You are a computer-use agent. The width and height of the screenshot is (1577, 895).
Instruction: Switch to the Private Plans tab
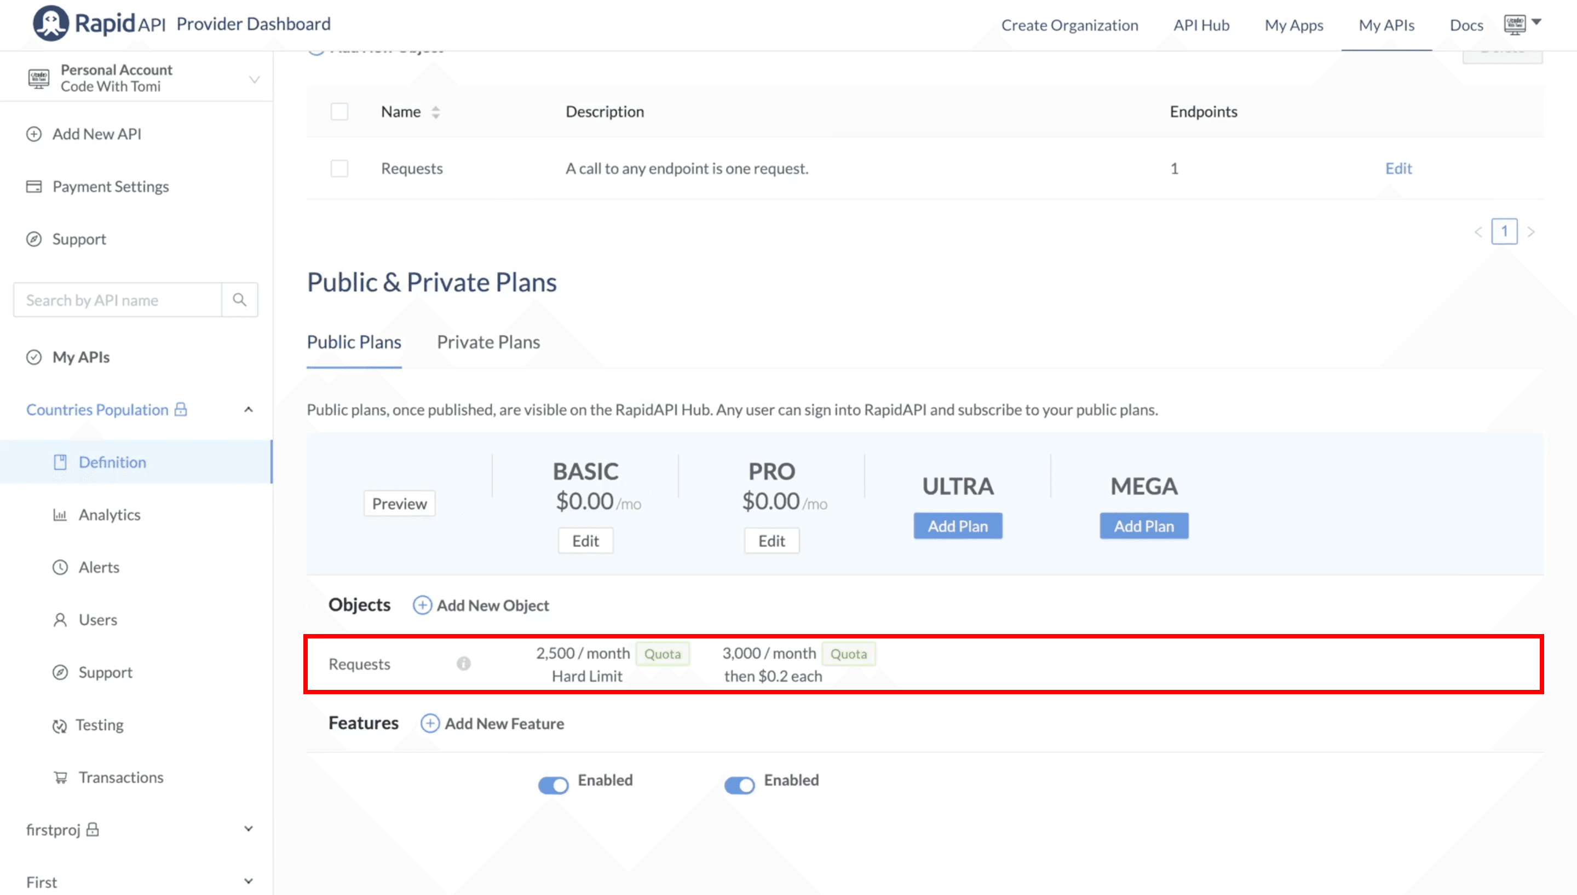(x=488, y=342)
